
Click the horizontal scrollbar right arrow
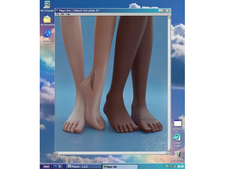point(166,153)
